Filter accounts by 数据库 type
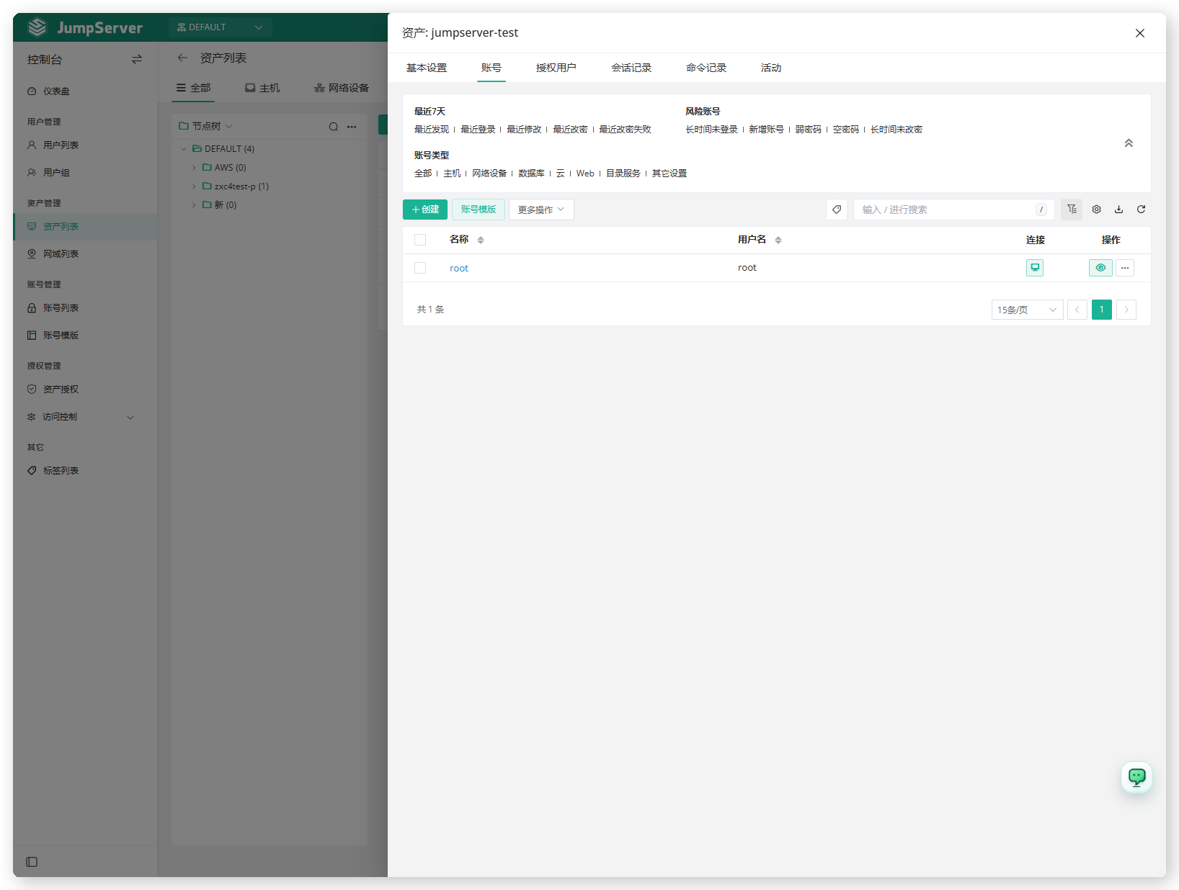Screen dimensions: 1179x890 click(x=532, y=174)
